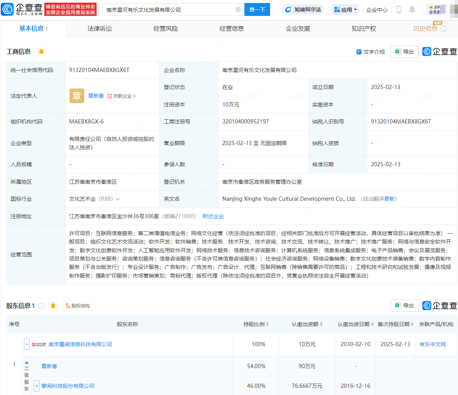
Task: Click the 企查查 watermark logo by 工商信息
Action: pos(440,52)
